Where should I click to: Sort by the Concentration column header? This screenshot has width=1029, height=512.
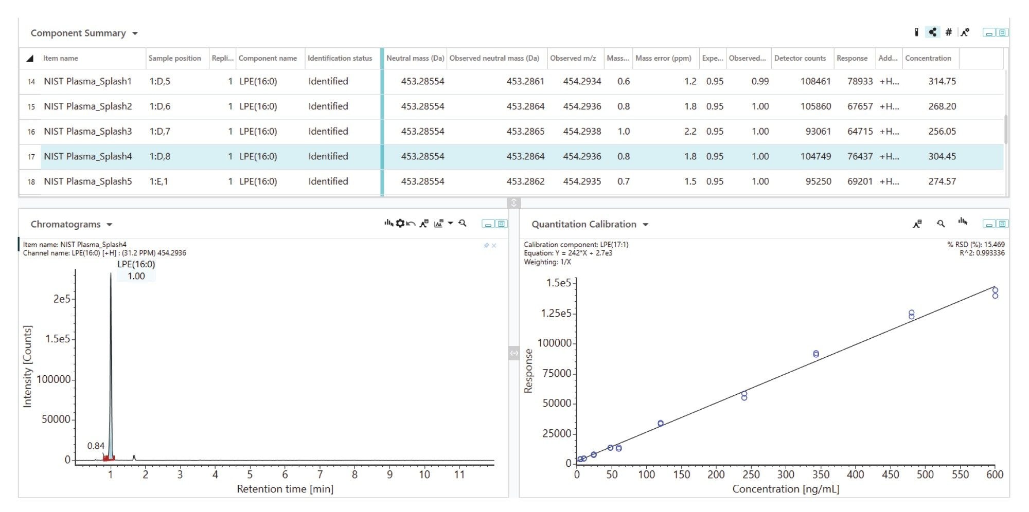(928, 58)
